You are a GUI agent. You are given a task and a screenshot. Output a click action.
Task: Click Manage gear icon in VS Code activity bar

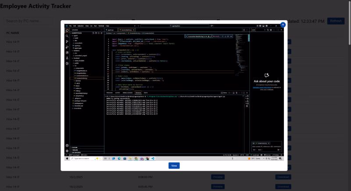coord(67,151)
